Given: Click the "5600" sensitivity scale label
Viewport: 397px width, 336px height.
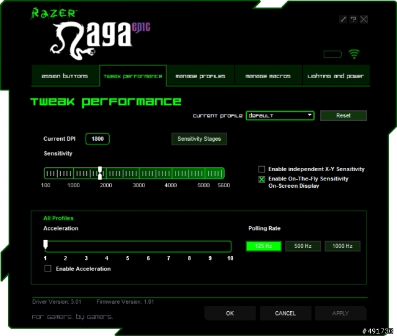Looking at the screenshot, I should click(x=223, y=185).
